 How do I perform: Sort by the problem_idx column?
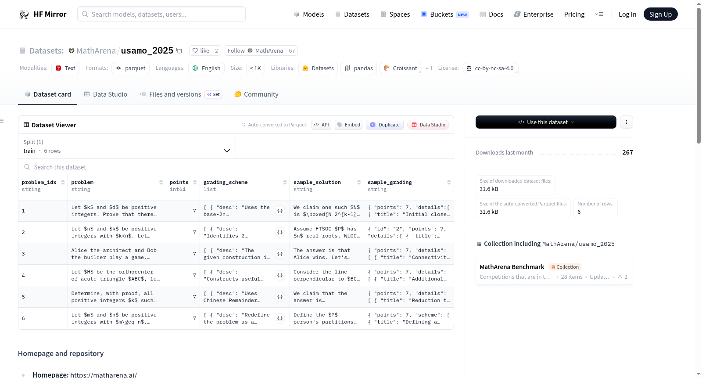pyautogui.click(x=63, y=182)
